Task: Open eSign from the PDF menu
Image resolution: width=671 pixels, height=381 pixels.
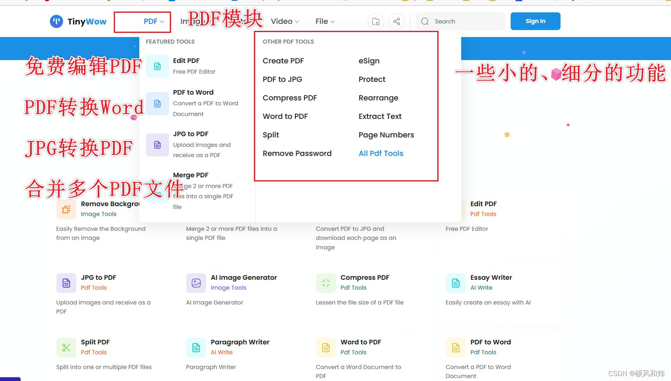Action: (369, 61)
